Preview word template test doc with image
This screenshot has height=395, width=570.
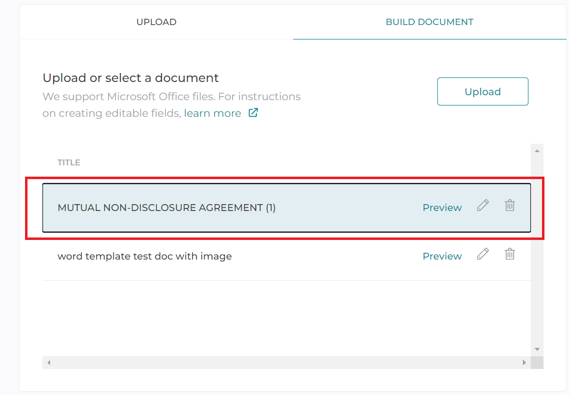[x=442, y=256]
